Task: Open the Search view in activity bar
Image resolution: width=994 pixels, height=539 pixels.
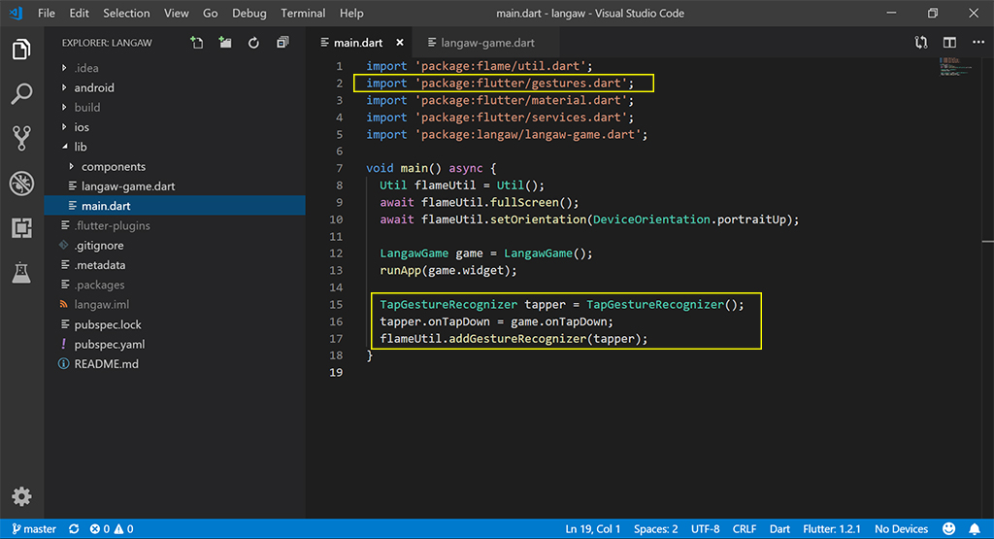Action: pos(21,93)
